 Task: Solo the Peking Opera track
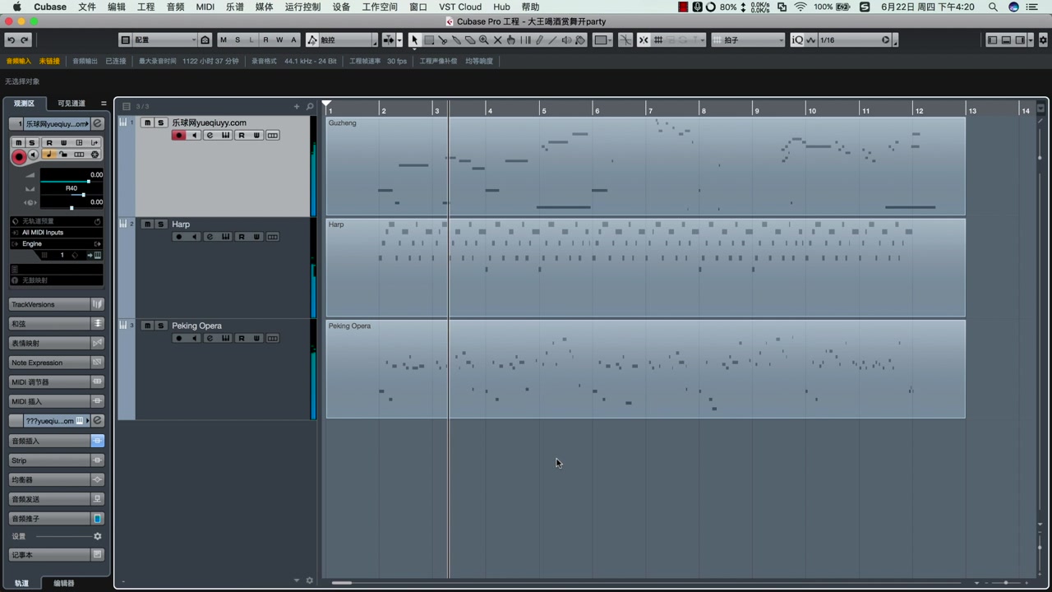point(161,326)
